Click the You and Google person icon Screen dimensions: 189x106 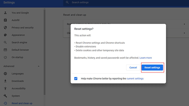5,13
